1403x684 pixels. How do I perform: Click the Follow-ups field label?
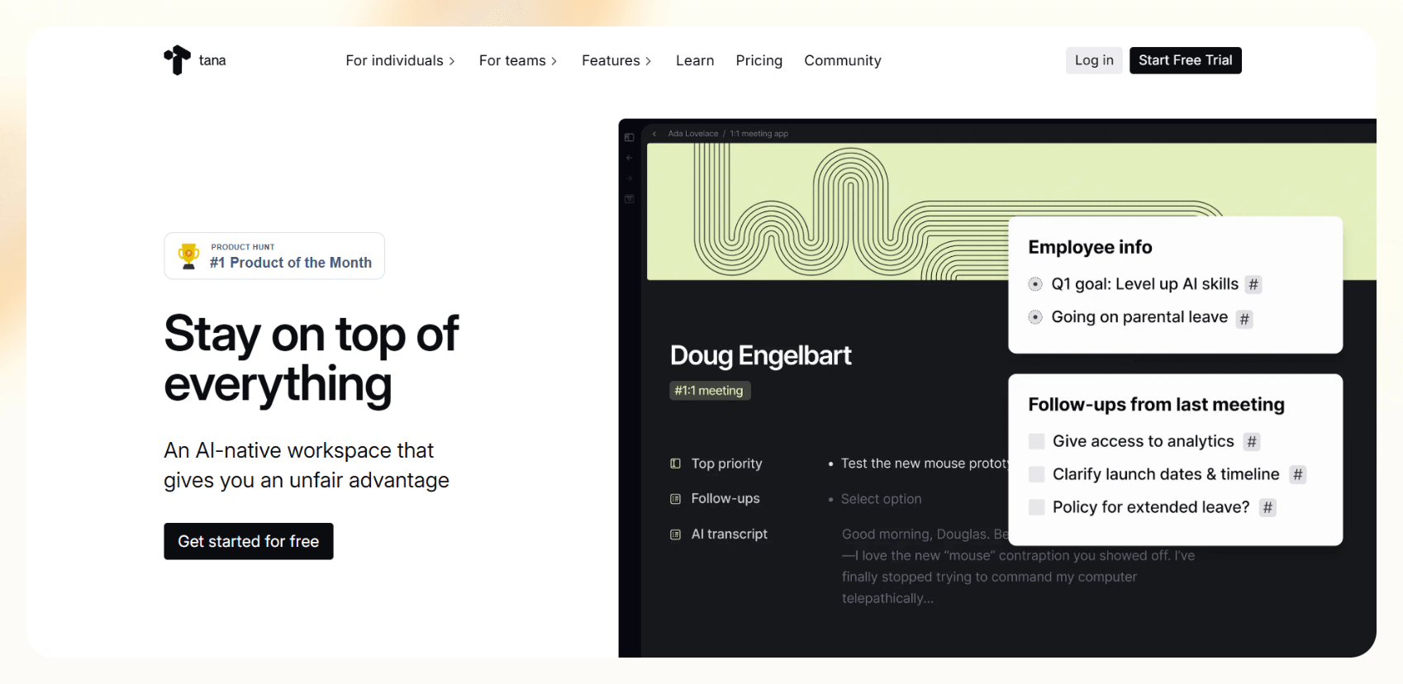pyautogui.click(x=725, y=499)
